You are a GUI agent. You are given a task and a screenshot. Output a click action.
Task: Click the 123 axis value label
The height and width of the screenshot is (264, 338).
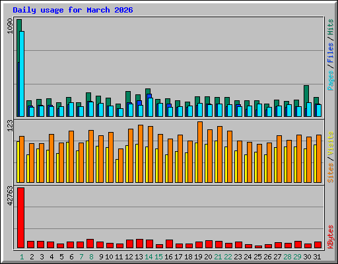pos(10,125)
